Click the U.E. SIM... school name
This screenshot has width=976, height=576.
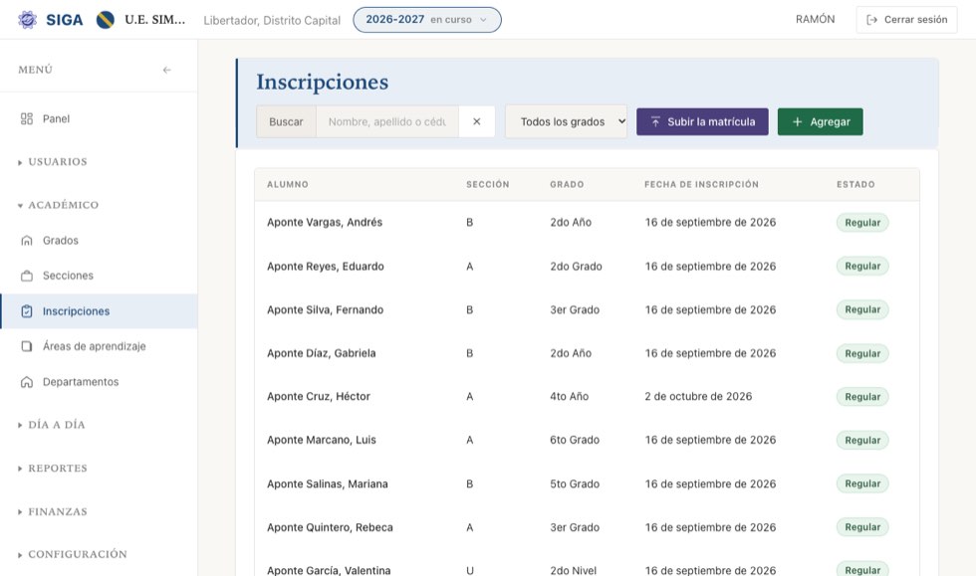pos(155,20)
